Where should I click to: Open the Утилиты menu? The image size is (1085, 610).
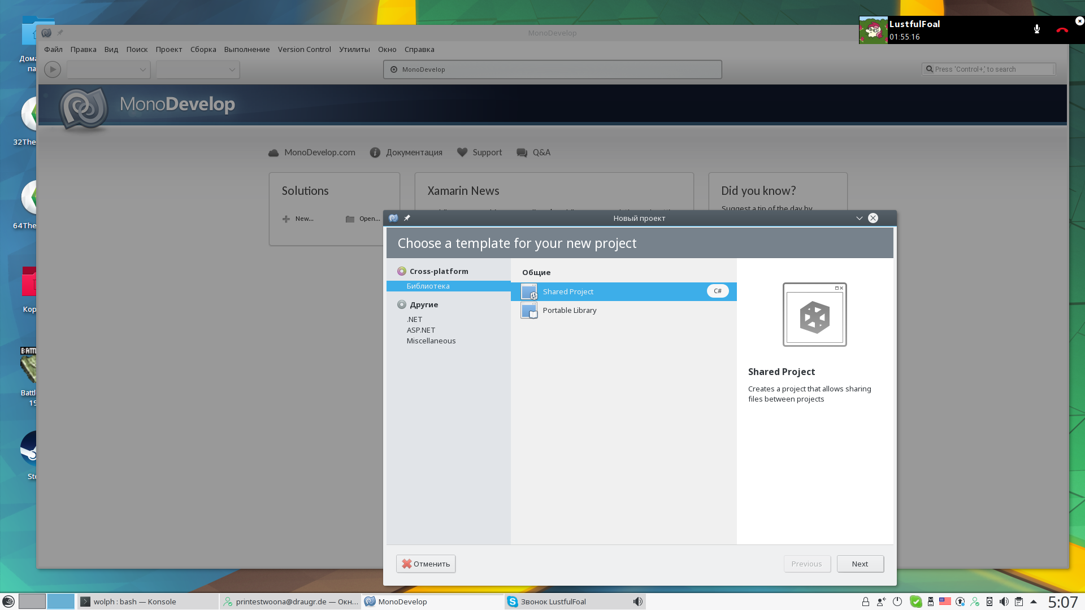click(354, 49)
